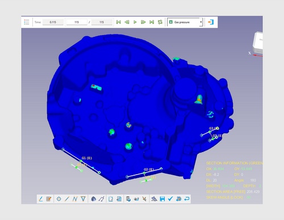Jump to the first frame

point(119,22)
